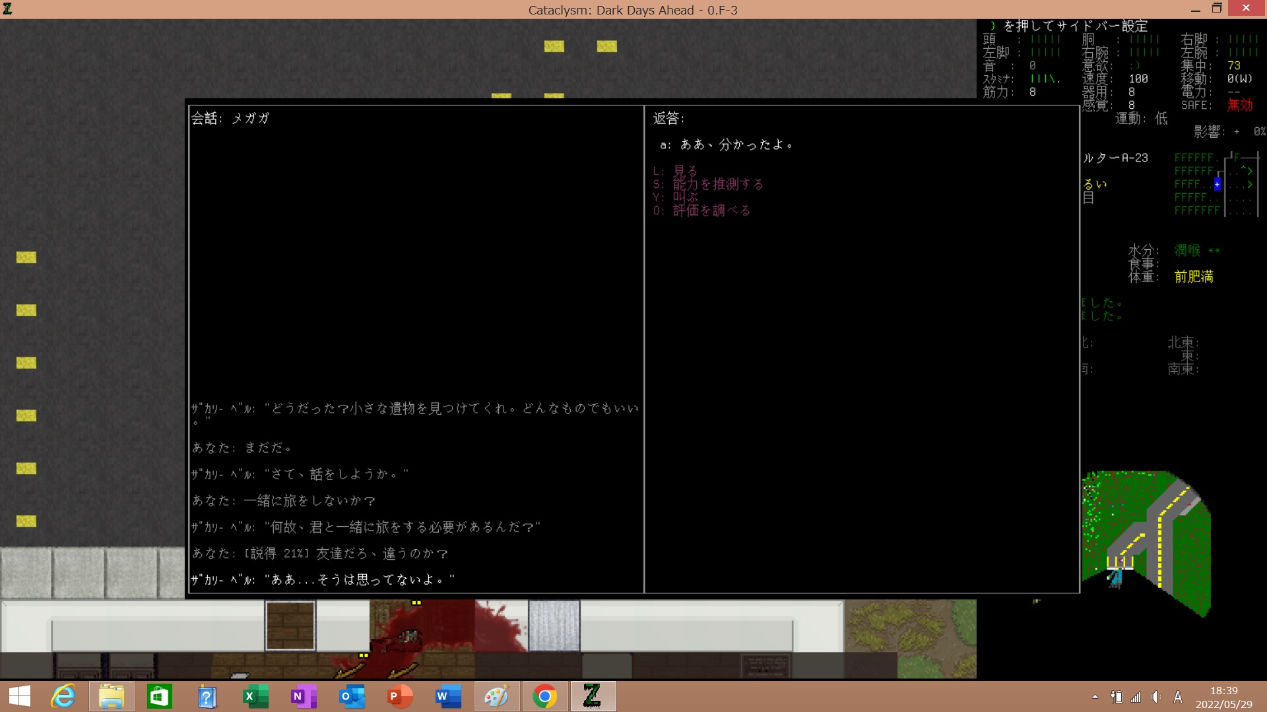
Task: Switch to Excel on the taskbar
Action: [255, 696]
